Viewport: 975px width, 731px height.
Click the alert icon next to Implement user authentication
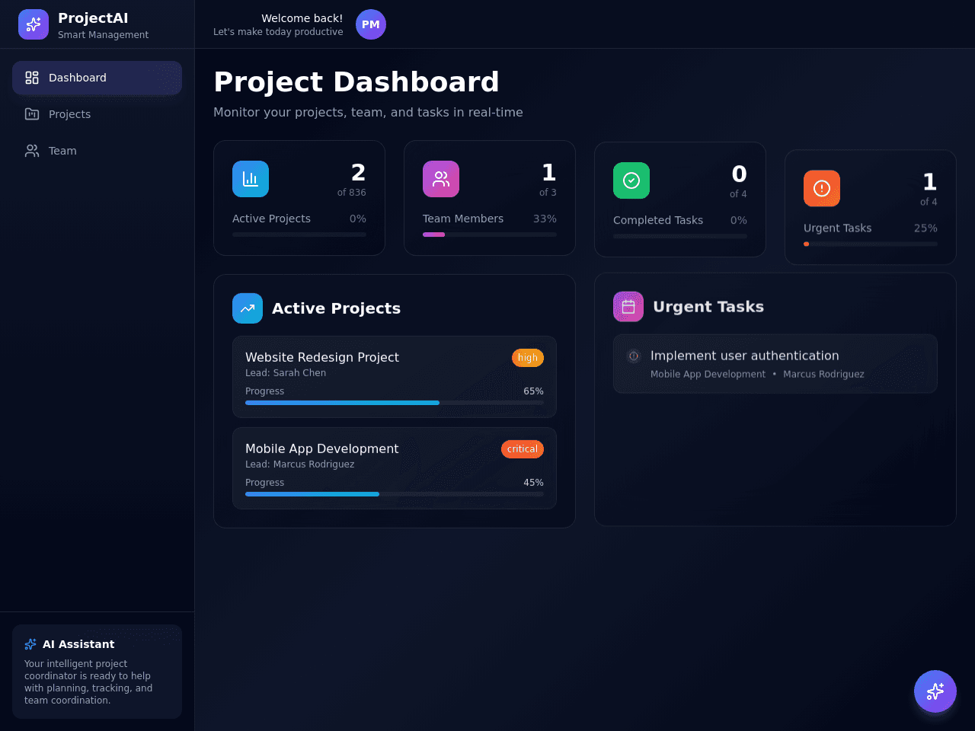point(634,356)
